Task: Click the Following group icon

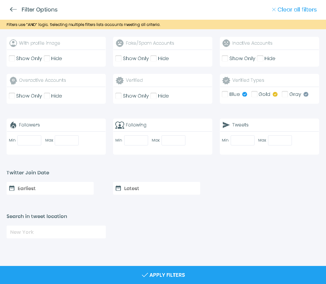Action: tap(119, 125)
